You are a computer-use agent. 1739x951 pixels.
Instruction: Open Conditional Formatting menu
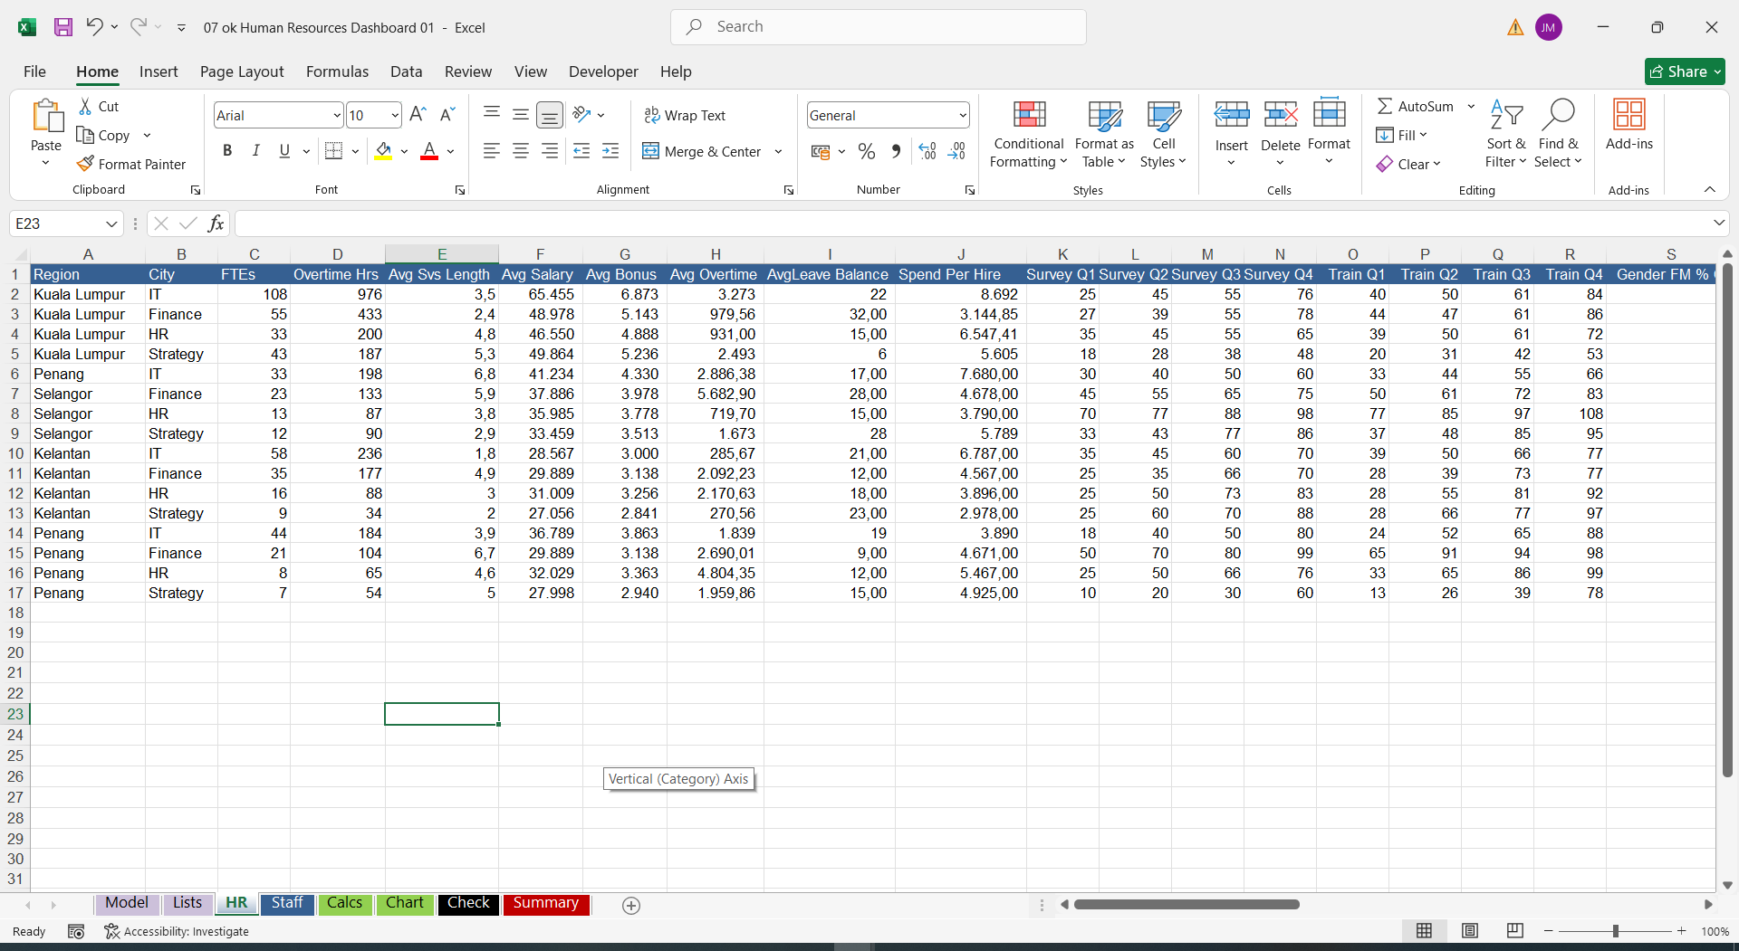1029,134
